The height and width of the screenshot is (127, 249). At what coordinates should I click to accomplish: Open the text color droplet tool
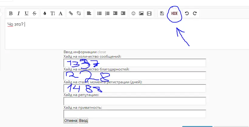tap(45, 13)
